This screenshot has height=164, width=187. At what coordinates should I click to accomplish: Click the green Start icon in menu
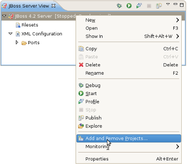tap(81, 93)
